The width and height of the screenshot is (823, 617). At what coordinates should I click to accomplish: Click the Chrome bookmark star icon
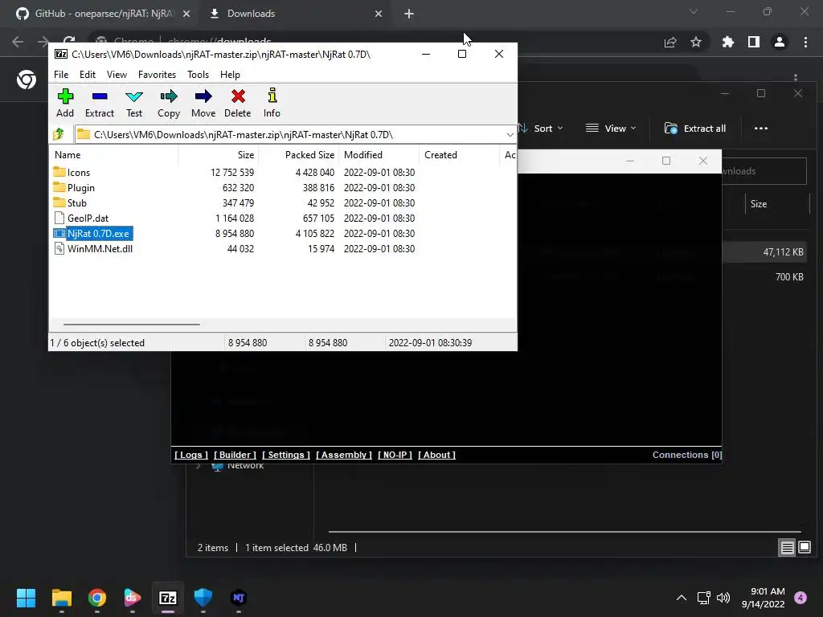[696, 42]
